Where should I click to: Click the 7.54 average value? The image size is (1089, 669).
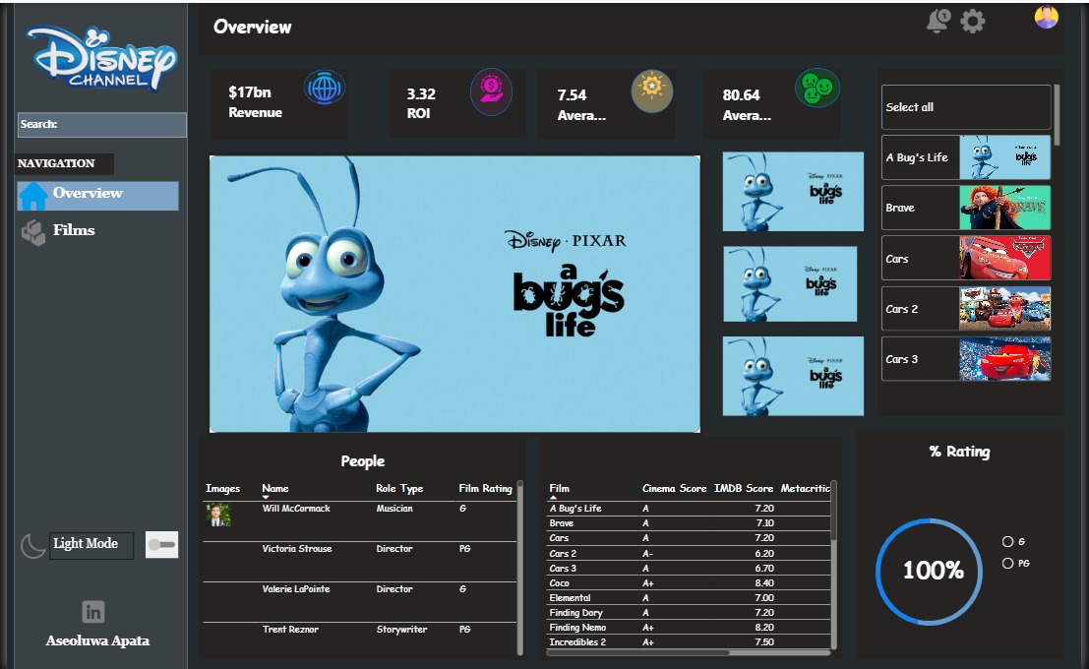[x=572, y=95]
